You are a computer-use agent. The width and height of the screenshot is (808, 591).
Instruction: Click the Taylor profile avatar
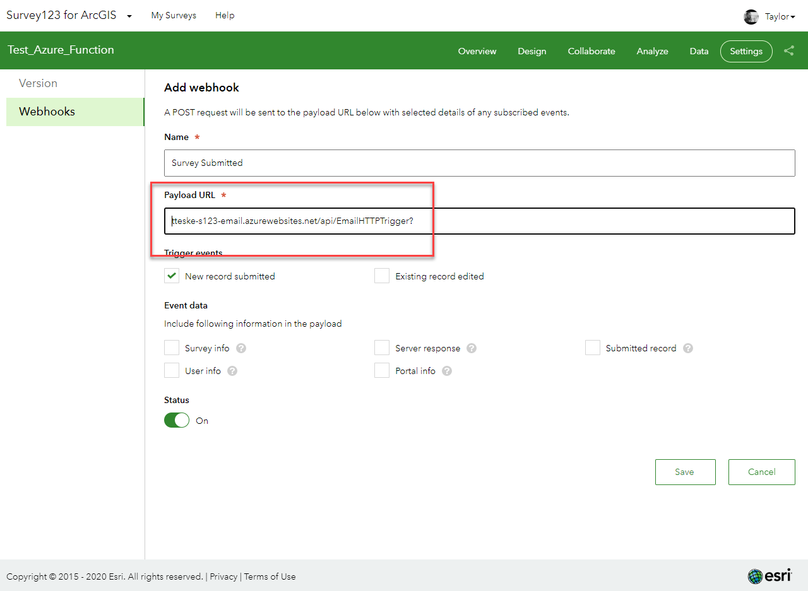click(x=751, y=17)
